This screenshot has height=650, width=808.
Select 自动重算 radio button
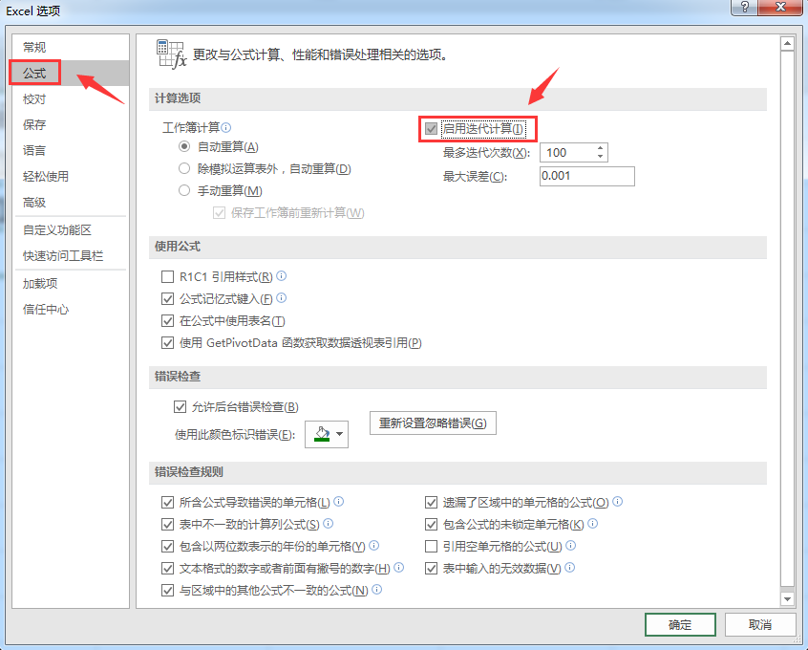(184, 146)
